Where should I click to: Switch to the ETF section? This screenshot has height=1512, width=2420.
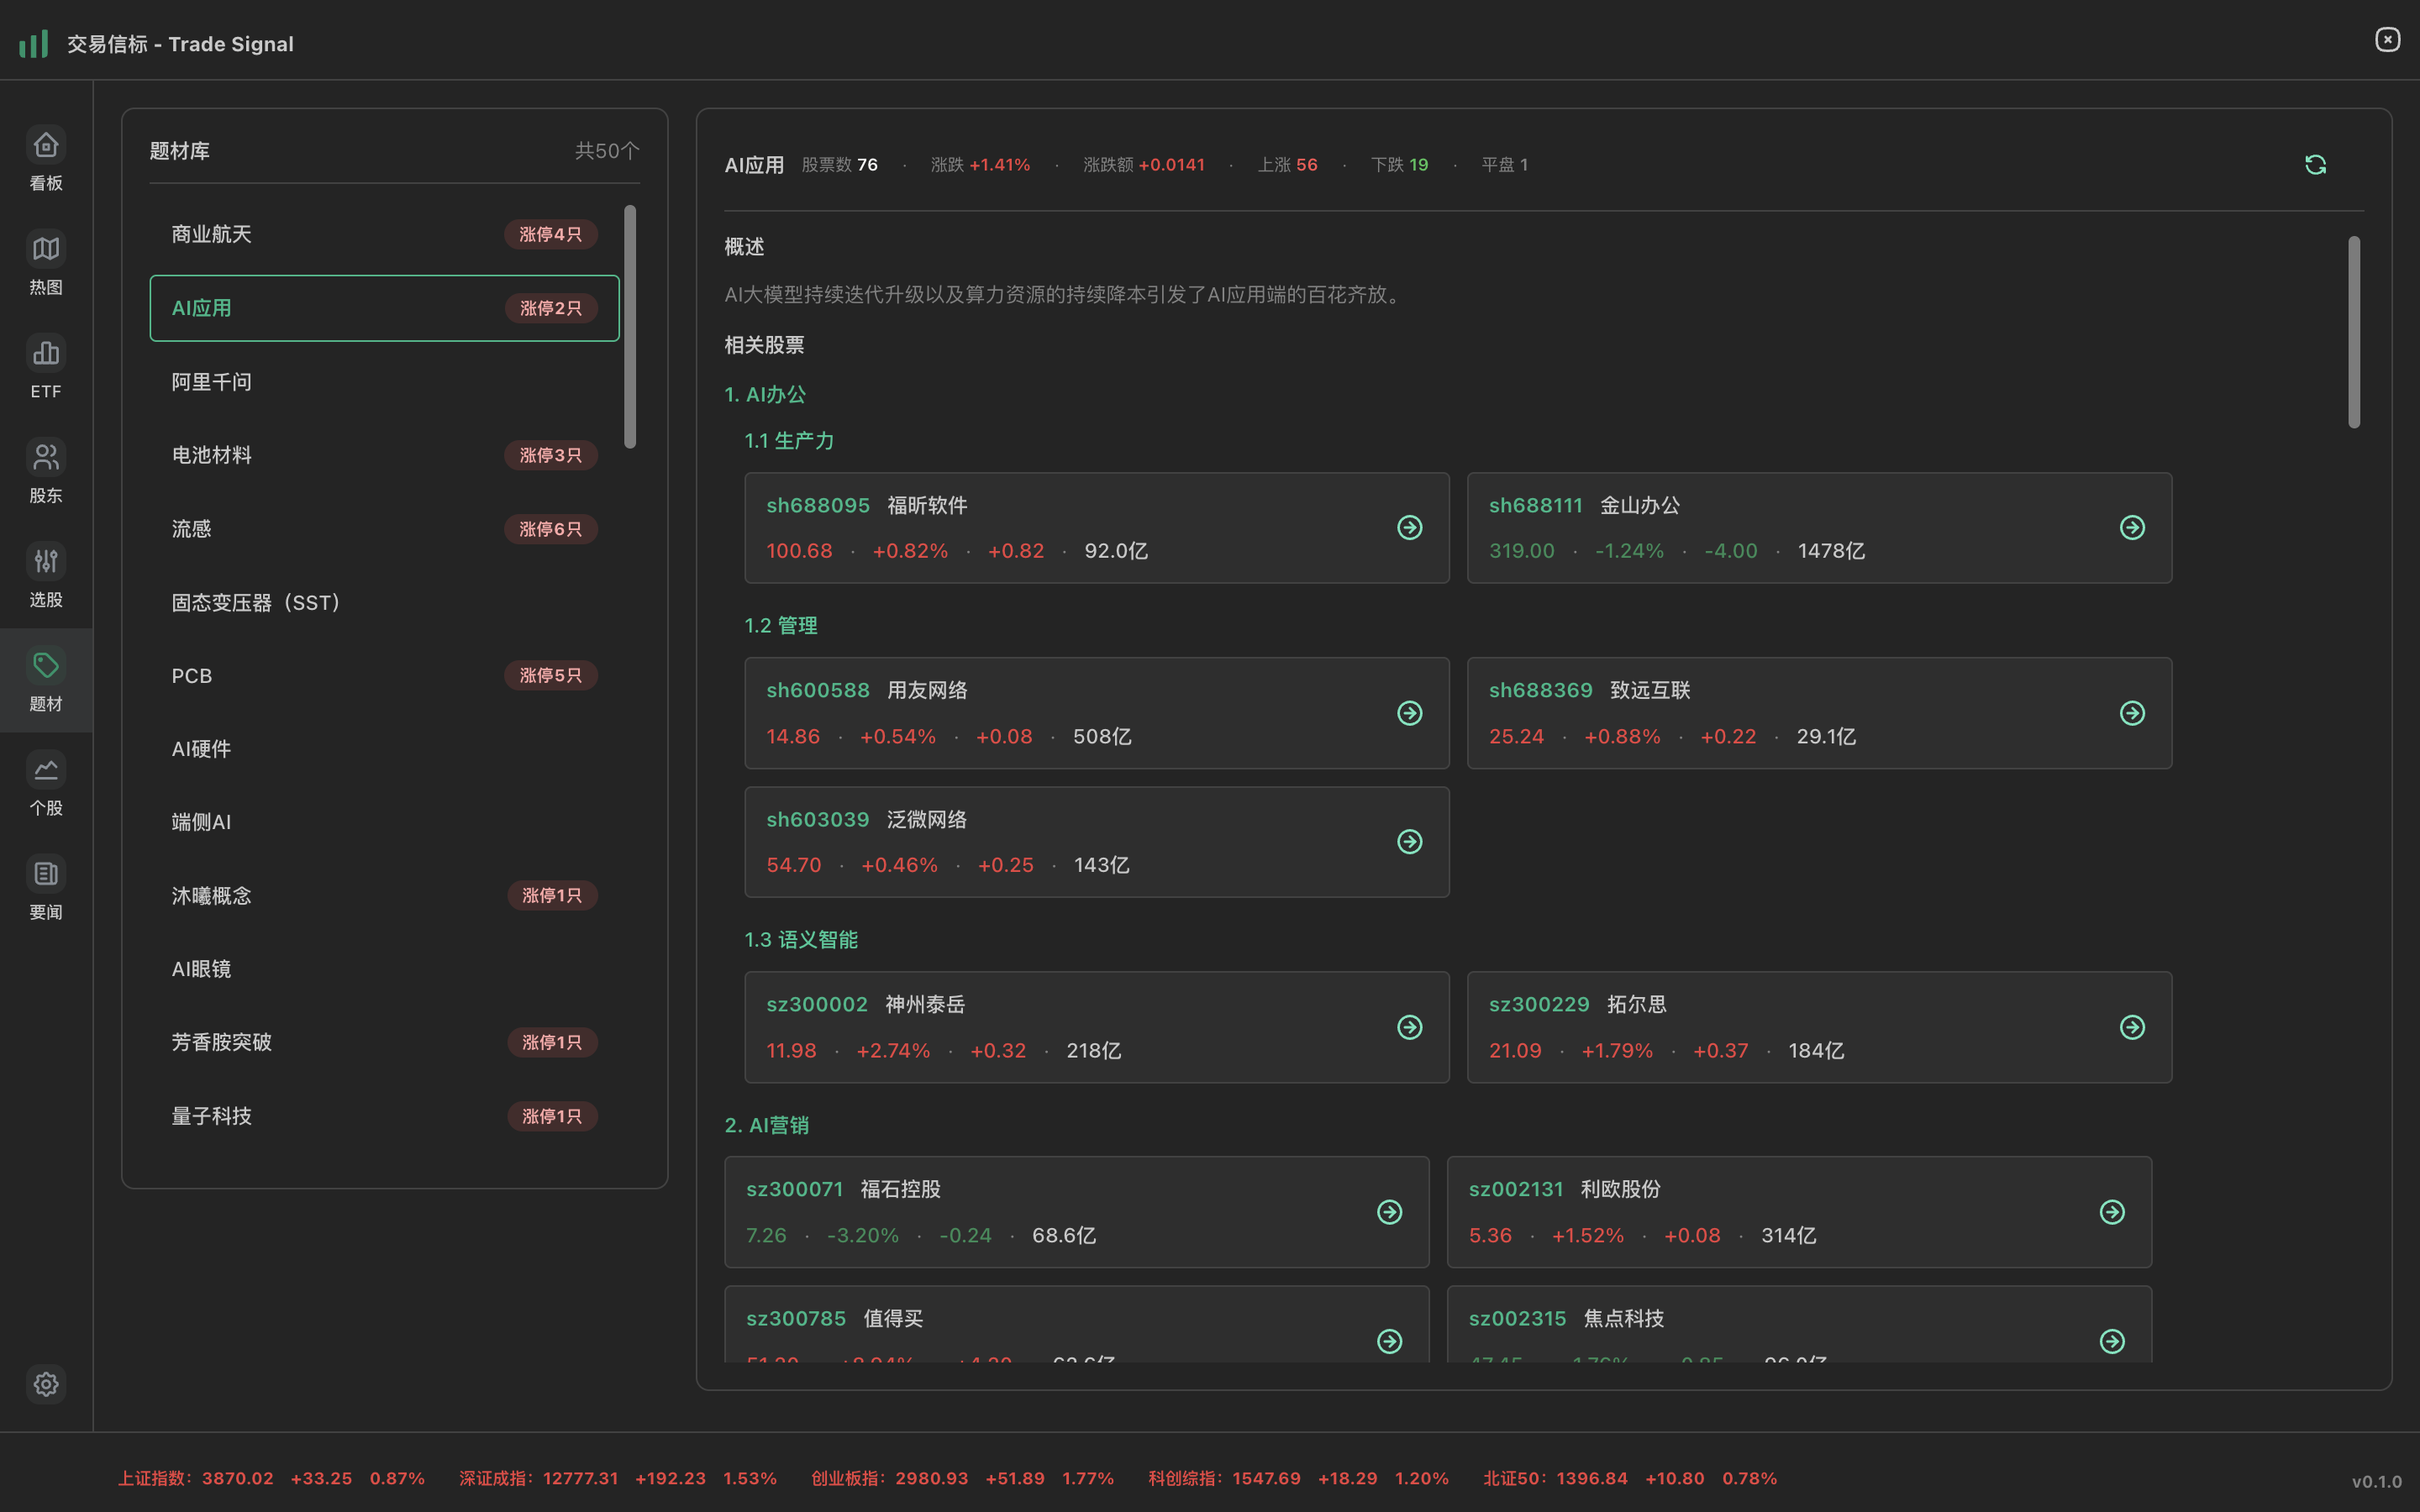pos(45,368)
